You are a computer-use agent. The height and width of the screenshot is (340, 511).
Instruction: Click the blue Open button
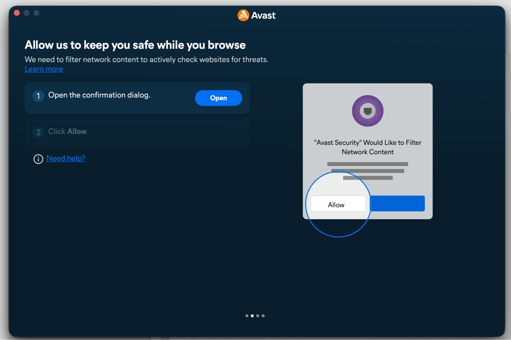click(218, 98)
